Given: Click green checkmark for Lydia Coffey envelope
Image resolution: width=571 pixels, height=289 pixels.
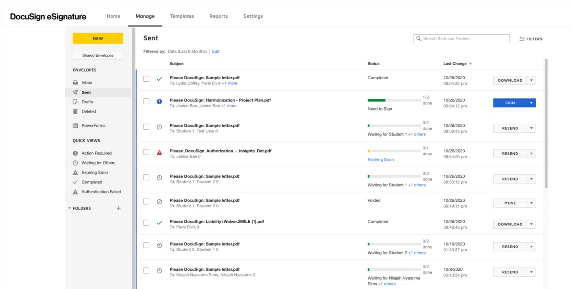Looking at the screenshot, I should [159, 79].
